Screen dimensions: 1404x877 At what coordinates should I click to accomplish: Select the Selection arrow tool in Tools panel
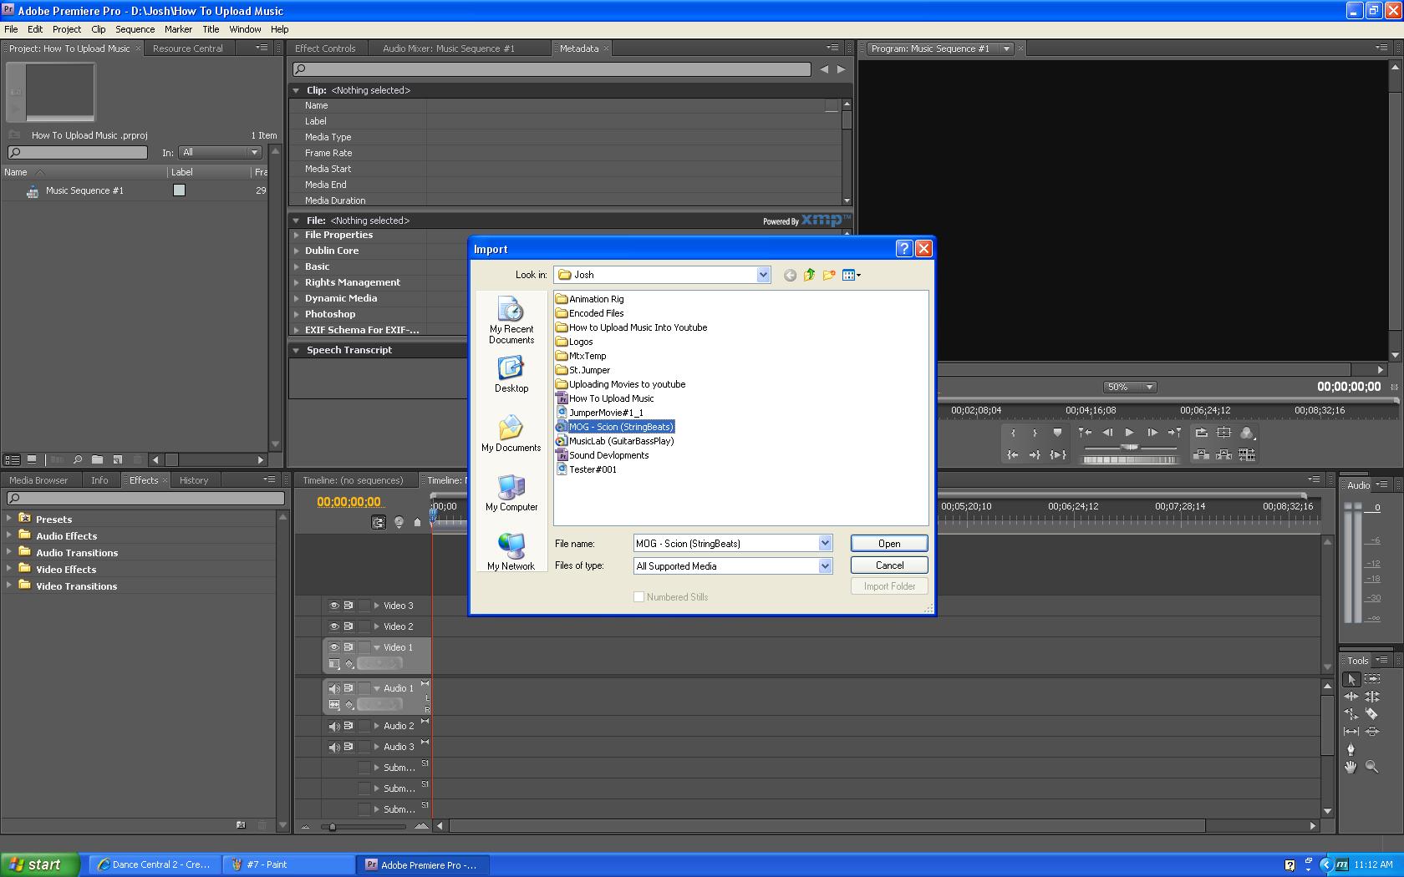pyautogui.click(x=1351, y=680)
